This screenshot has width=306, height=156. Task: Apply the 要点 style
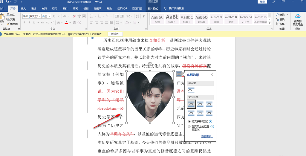coord(231,19)
